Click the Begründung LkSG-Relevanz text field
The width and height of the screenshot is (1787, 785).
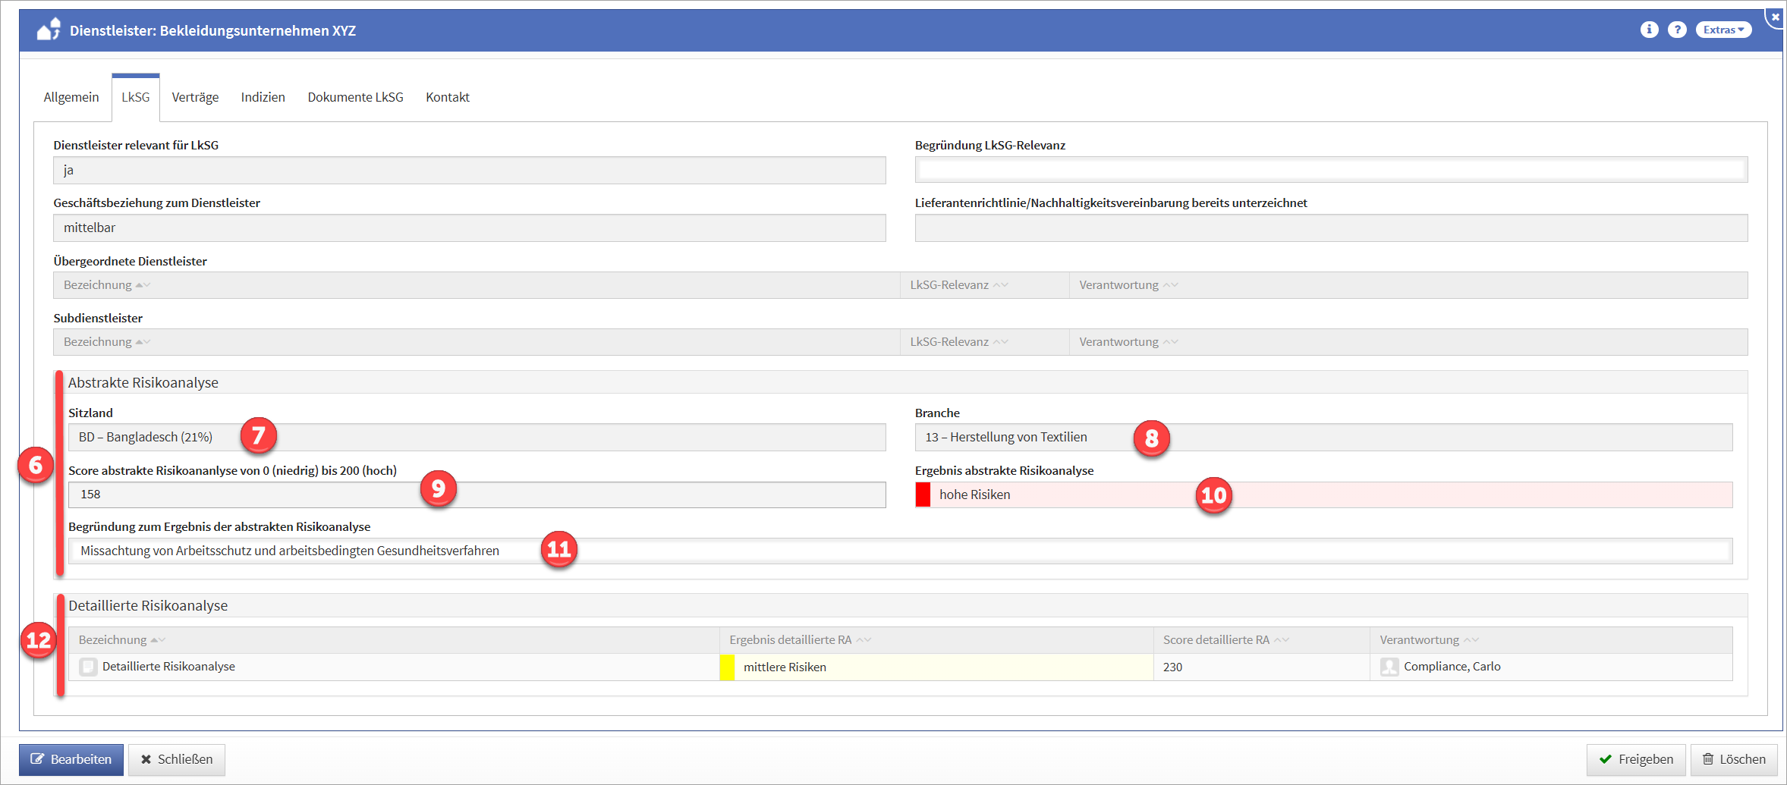pos(1331,170)
